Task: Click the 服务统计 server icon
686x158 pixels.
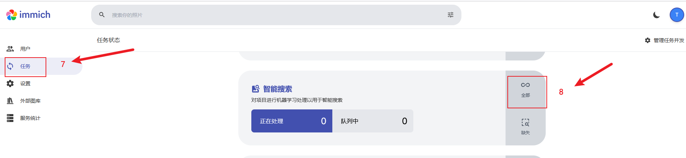Action: pyautogui.click(x=10, y=118)
